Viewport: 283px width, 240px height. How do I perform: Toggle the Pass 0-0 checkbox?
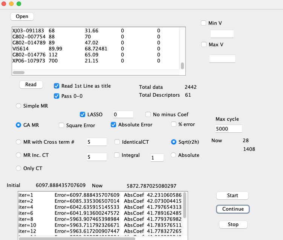coord(57,96)
